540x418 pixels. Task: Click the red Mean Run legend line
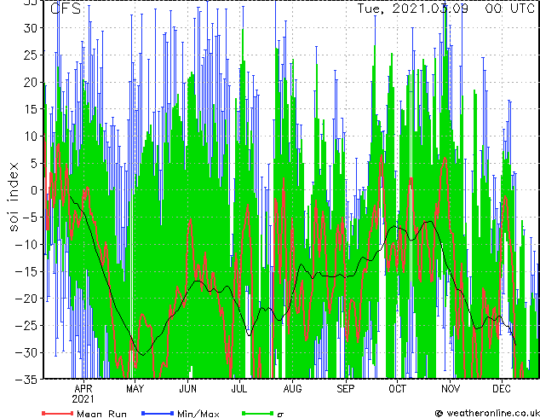58,413
